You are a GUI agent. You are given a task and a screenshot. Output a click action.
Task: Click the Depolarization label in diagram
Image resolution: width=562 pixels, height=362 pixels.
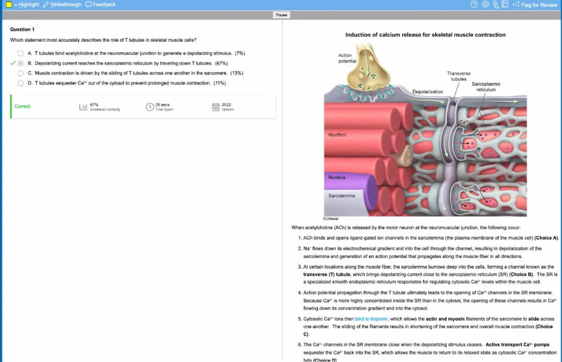click(x=427, y=91)
